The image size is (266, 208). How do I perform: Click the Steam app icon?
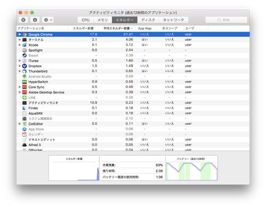tap(24, 55)
